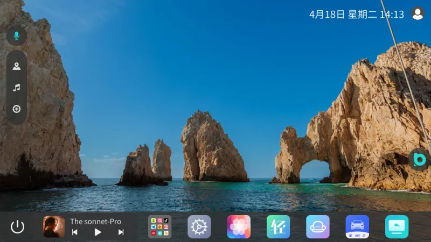The height and width of the screenshot is (242, 431).
Task: Launch the colorful flower gallery app
Action: pyautogui.click(x=239, y=226)
